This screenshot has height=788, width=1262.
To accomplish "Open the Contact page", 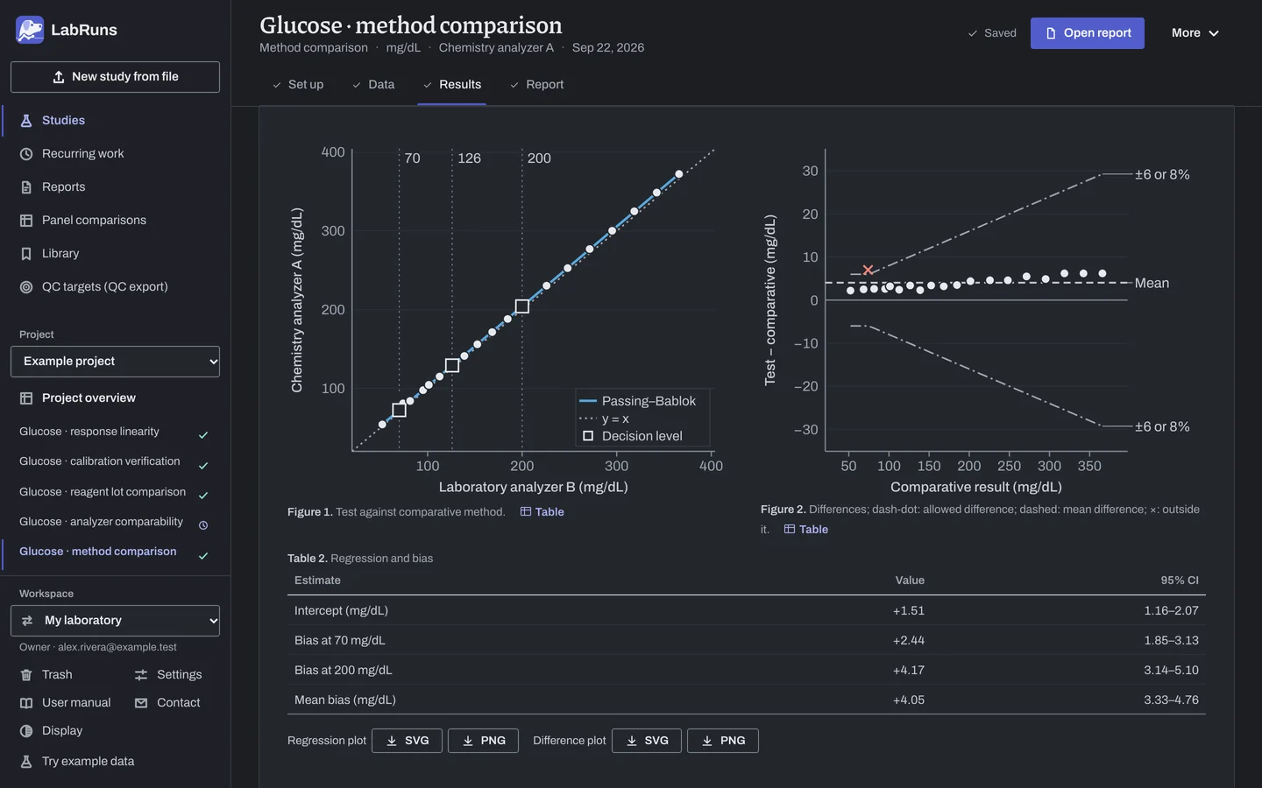I will click(x=167, y=702).
